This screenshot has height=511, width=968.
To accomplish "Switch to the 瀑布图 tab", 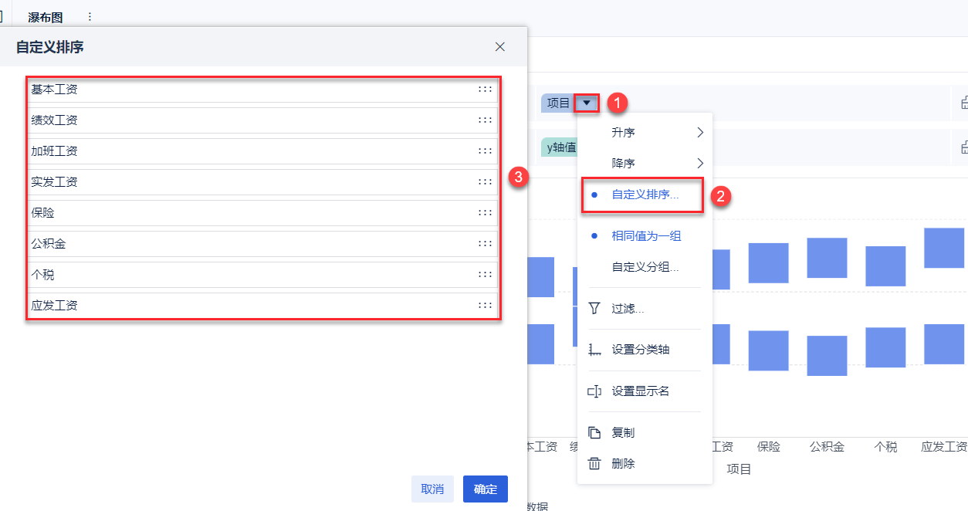I will (x=46, y=17).
